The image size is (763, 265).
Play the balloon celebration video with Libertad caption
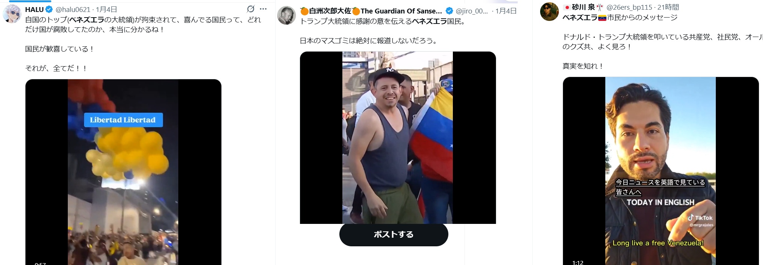pos(123,172)
